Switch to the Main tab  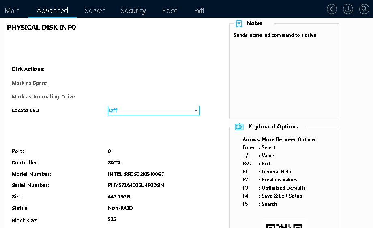pos(13,11)
